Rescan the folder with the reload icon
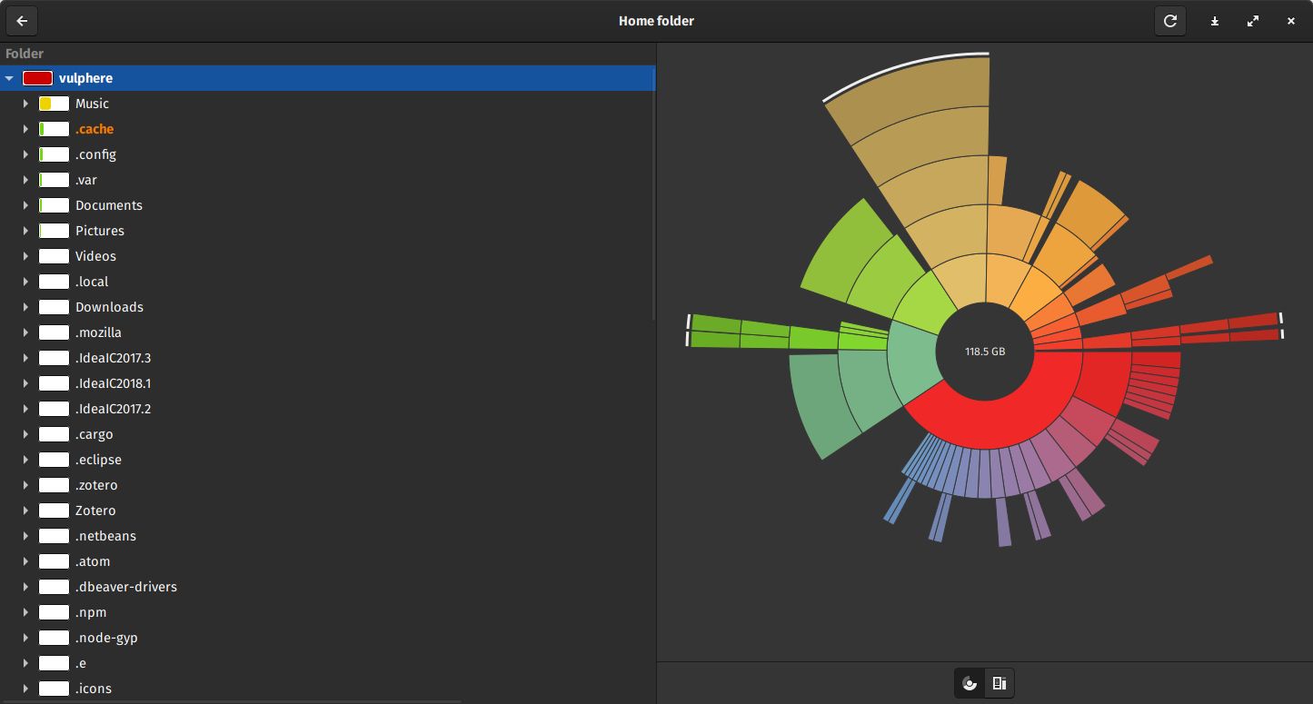The image size is (1313, 704). point(1170,21)
